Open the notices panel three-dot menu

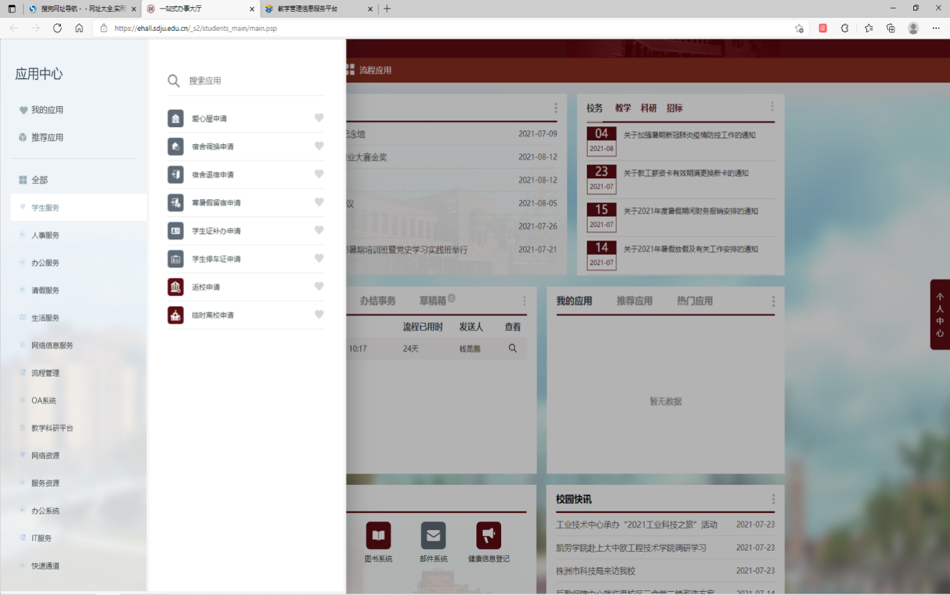click(772, 106)
